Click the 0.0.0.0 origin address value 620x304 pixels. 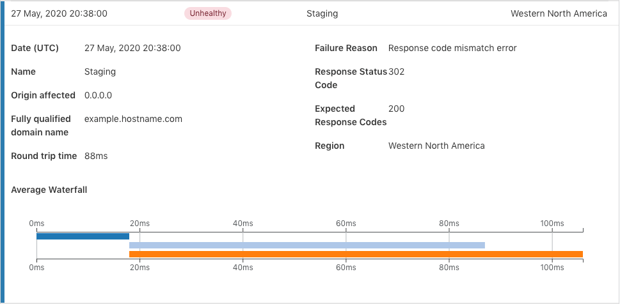[98, 95]
